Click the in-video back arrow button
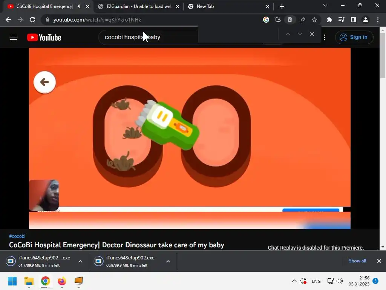Screen dimensions: 386x290 click(44, 82)
